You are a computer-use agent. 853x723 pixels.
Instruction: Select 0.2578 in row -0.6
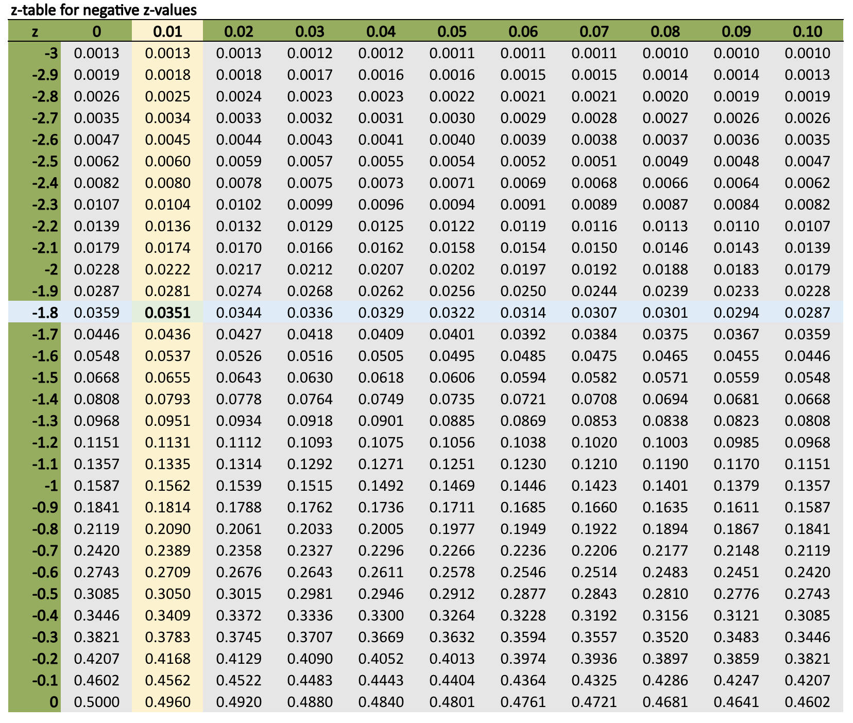452,572
